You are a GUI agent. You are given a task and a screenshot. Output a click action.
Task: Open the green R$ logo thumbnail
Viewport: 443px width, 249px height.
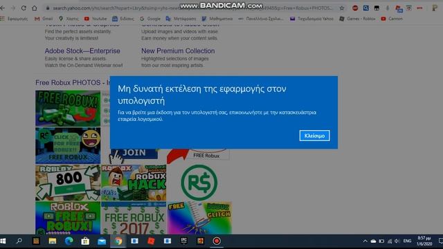click(199, 183)
